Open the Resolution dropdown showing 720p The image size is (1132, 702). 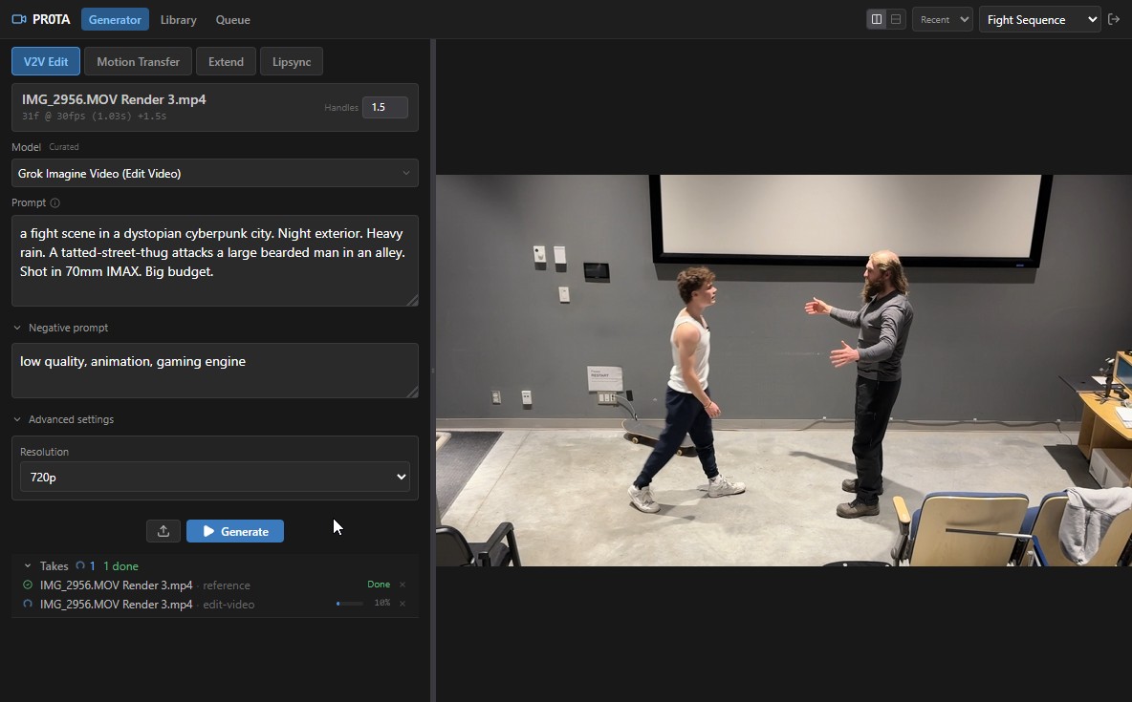point(214,477)
